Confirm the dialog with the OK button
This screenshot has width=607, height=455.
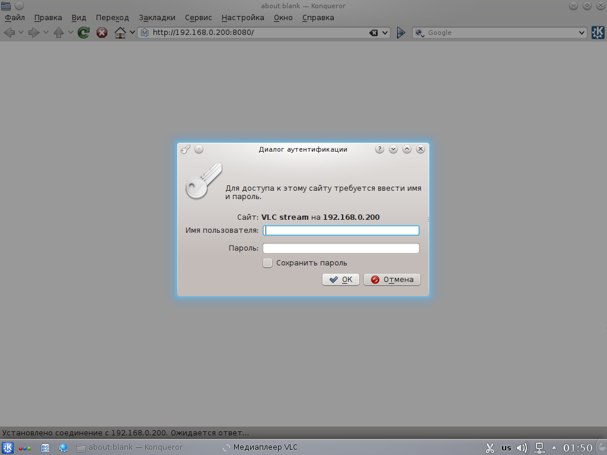click(341, 280)
